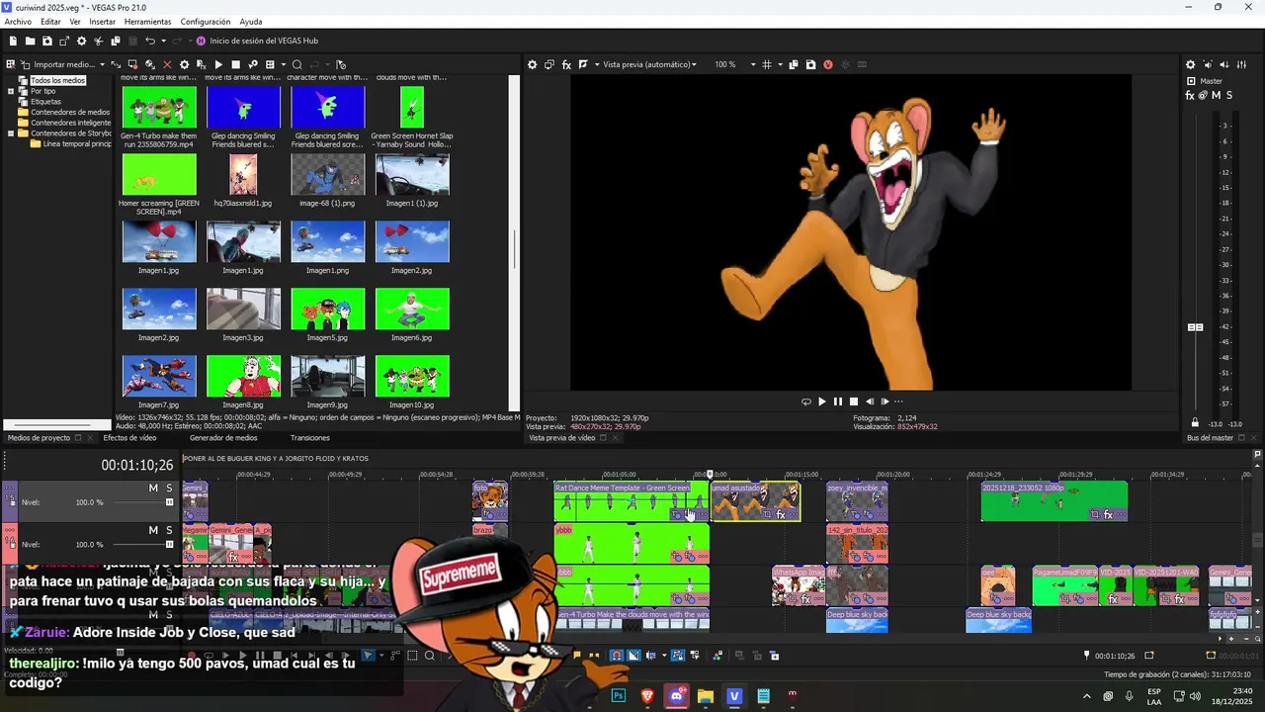This screenshot has width=1265, height=712.
Task: Open Insertar menu
Action: click(102, 21)
